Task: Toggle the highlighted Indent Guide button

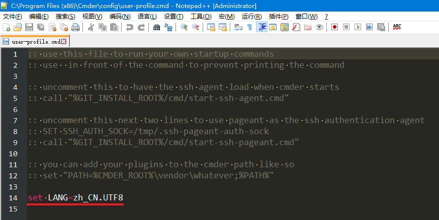Action: pyautogui.click(x=262, y=27)
